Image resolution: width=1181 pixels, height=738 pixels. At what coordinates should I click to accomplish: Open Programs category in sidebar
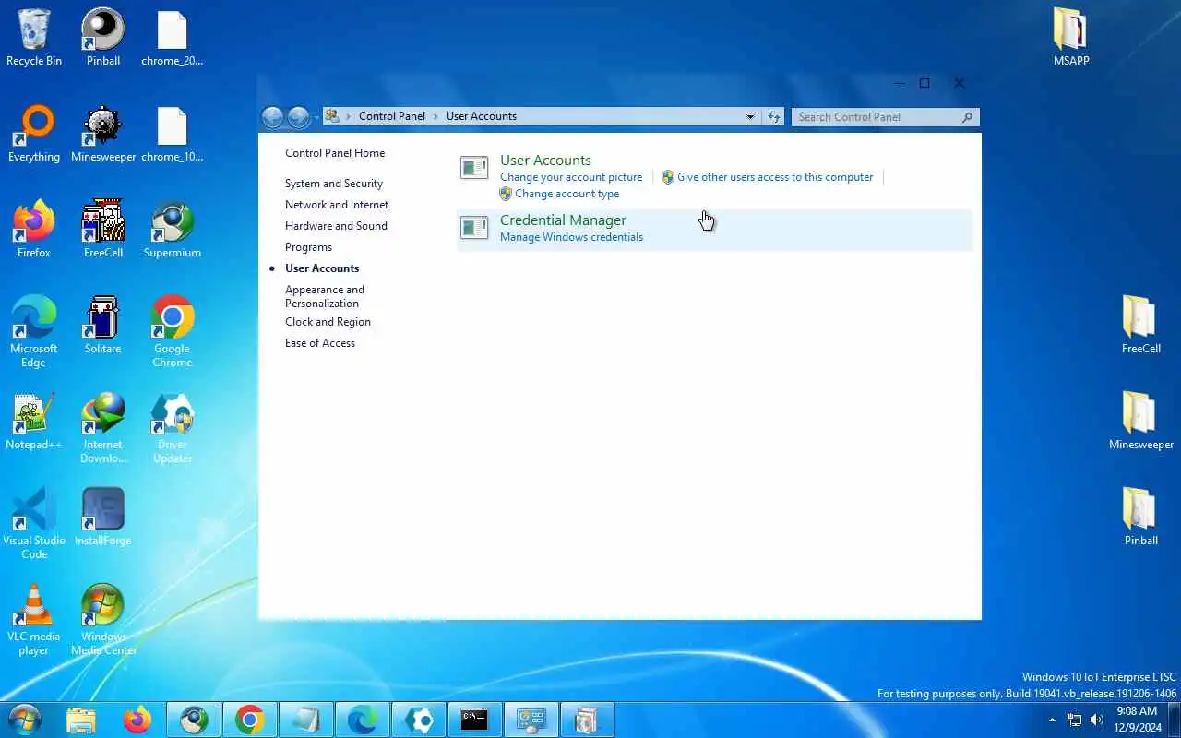tap(308, 247)
